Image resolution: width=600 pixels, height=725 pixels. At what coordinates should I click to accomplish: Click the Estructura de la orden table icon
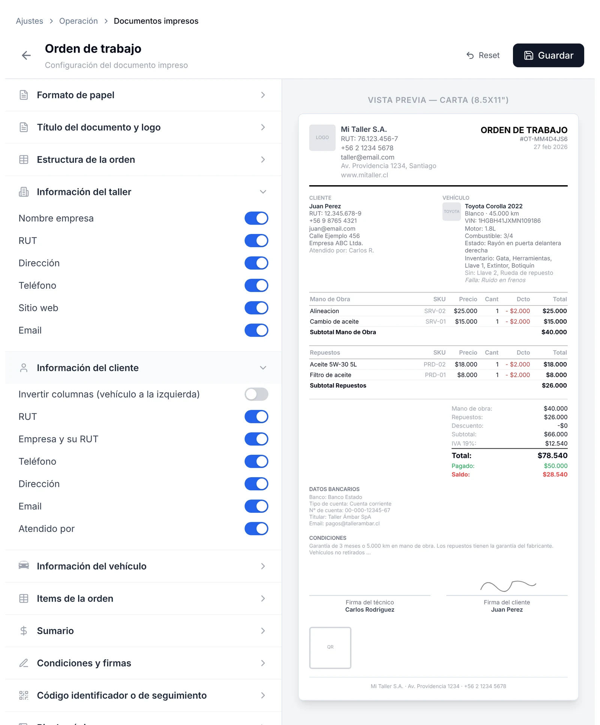24,160
